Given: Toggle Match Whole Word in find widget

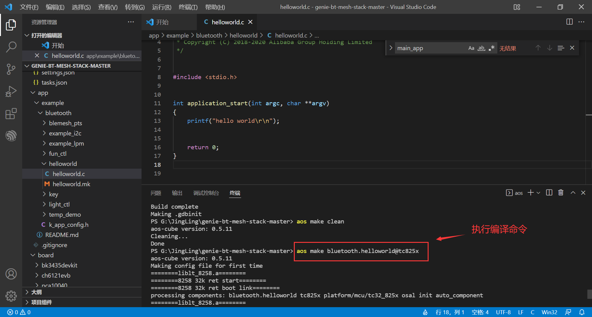Looking at the screenshot, I should [x=481, y=48].
